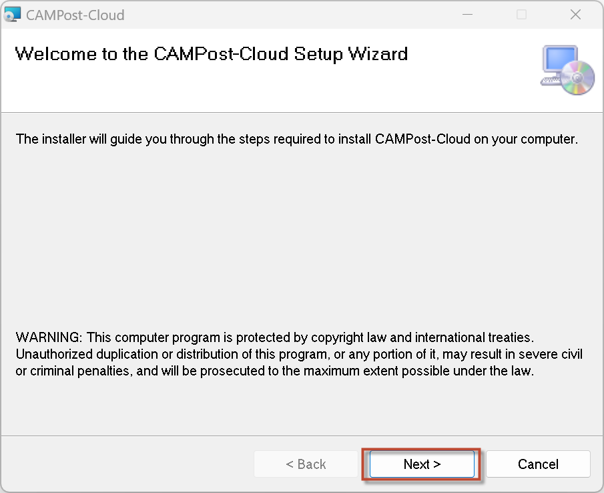Screen dimensions: 604x493
Task: Click the disabled maximize box in title bar
Action: (x=521, y=15)
